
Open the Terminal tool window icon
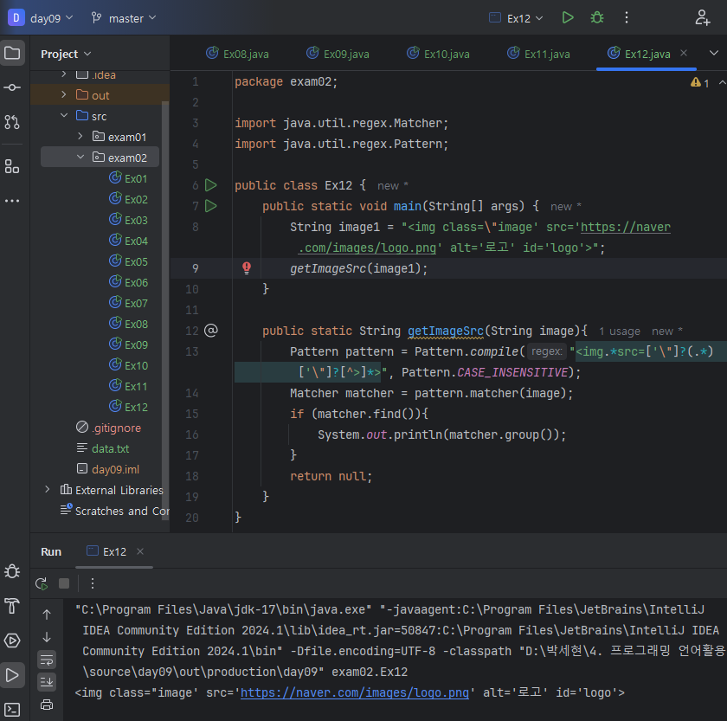pos(12,710)
